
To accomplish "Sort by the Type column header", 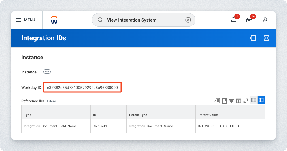I will (28, 115).
